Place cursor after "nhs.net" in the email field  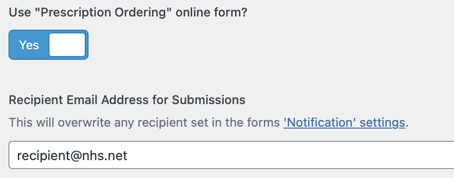[x=128, y=156]
